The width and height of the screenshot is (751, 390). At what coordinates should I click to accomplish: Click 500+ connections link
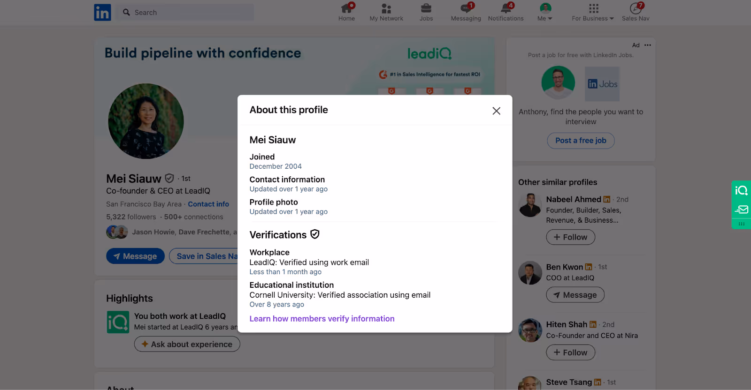[193, 217]
